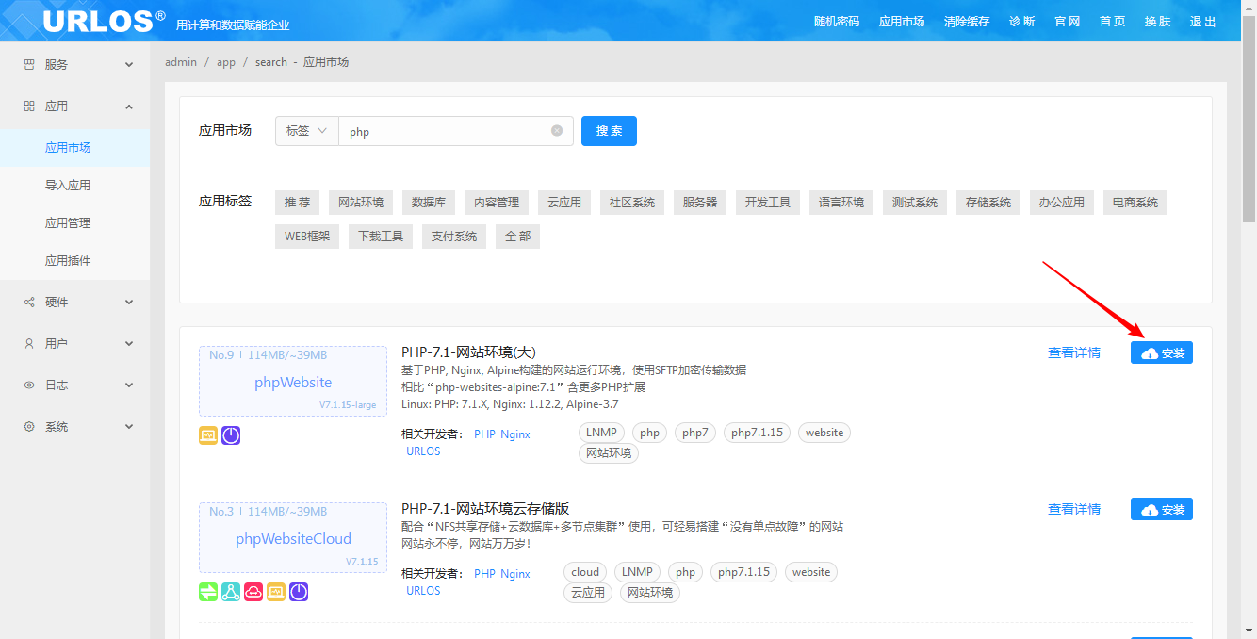Viewport: 1257px width, 639px height.
Task: Filter by 云应用 application tag
Action: pyautogui.click(x=564, y=203)
